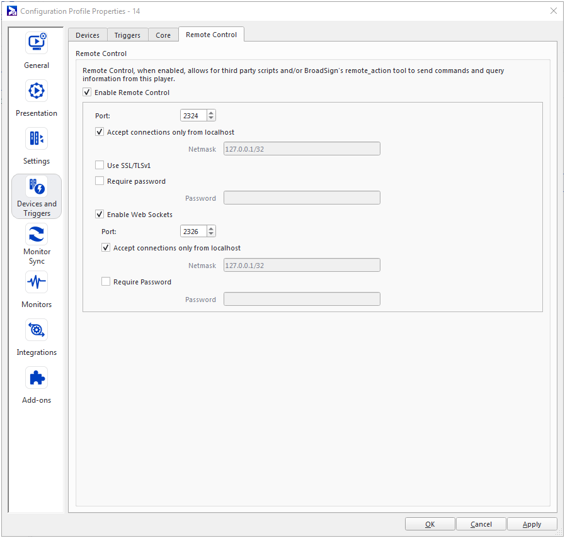Switch to the Triggers tab
565x538 pixels.
point(127,35)
